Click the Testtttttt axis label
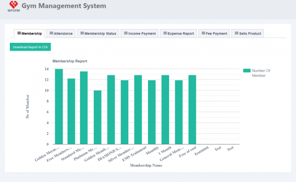Viewport: 296px width, 182px height. tap(201, 151)
